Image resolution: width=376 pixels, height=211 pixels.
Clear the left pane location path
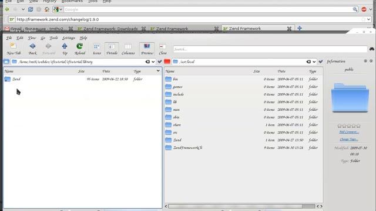click(x=147, y=62)
